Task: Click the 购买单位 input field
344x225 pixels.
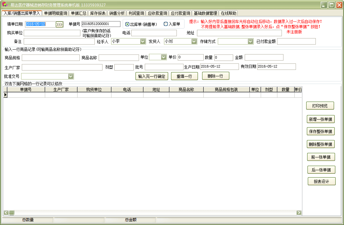Action: point(52,33)
